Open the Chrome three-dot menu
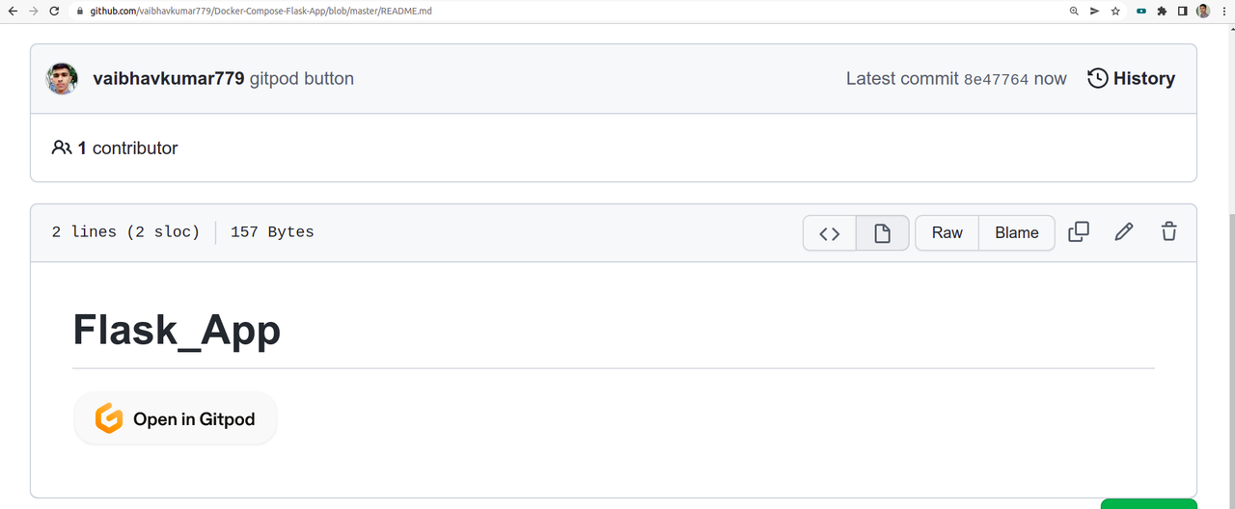Image resolution: width=1235 pixels, height=509 pixels. (1223, 11)
